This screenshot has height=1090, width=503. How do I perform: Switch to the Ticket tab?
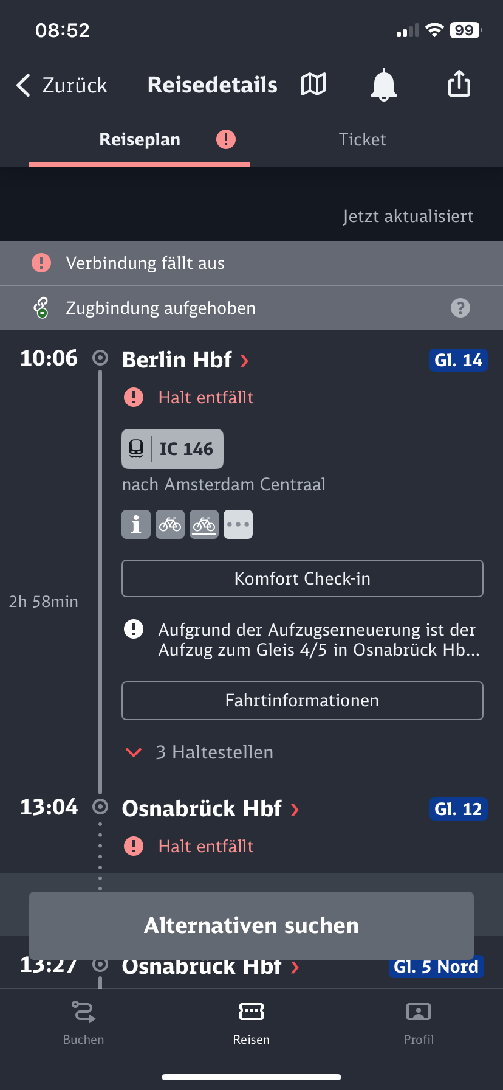362,139
